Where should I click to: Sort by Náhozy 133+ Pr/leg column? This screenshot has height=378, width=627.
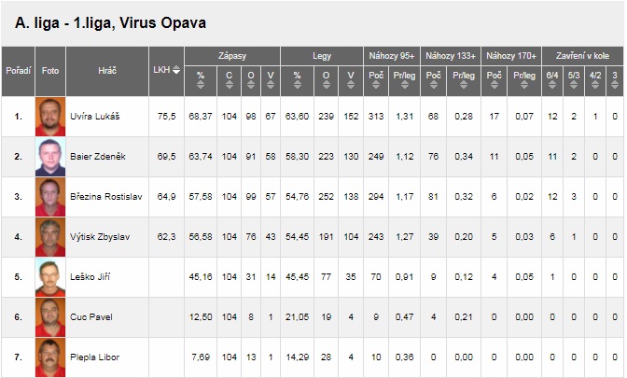[464, 77]
